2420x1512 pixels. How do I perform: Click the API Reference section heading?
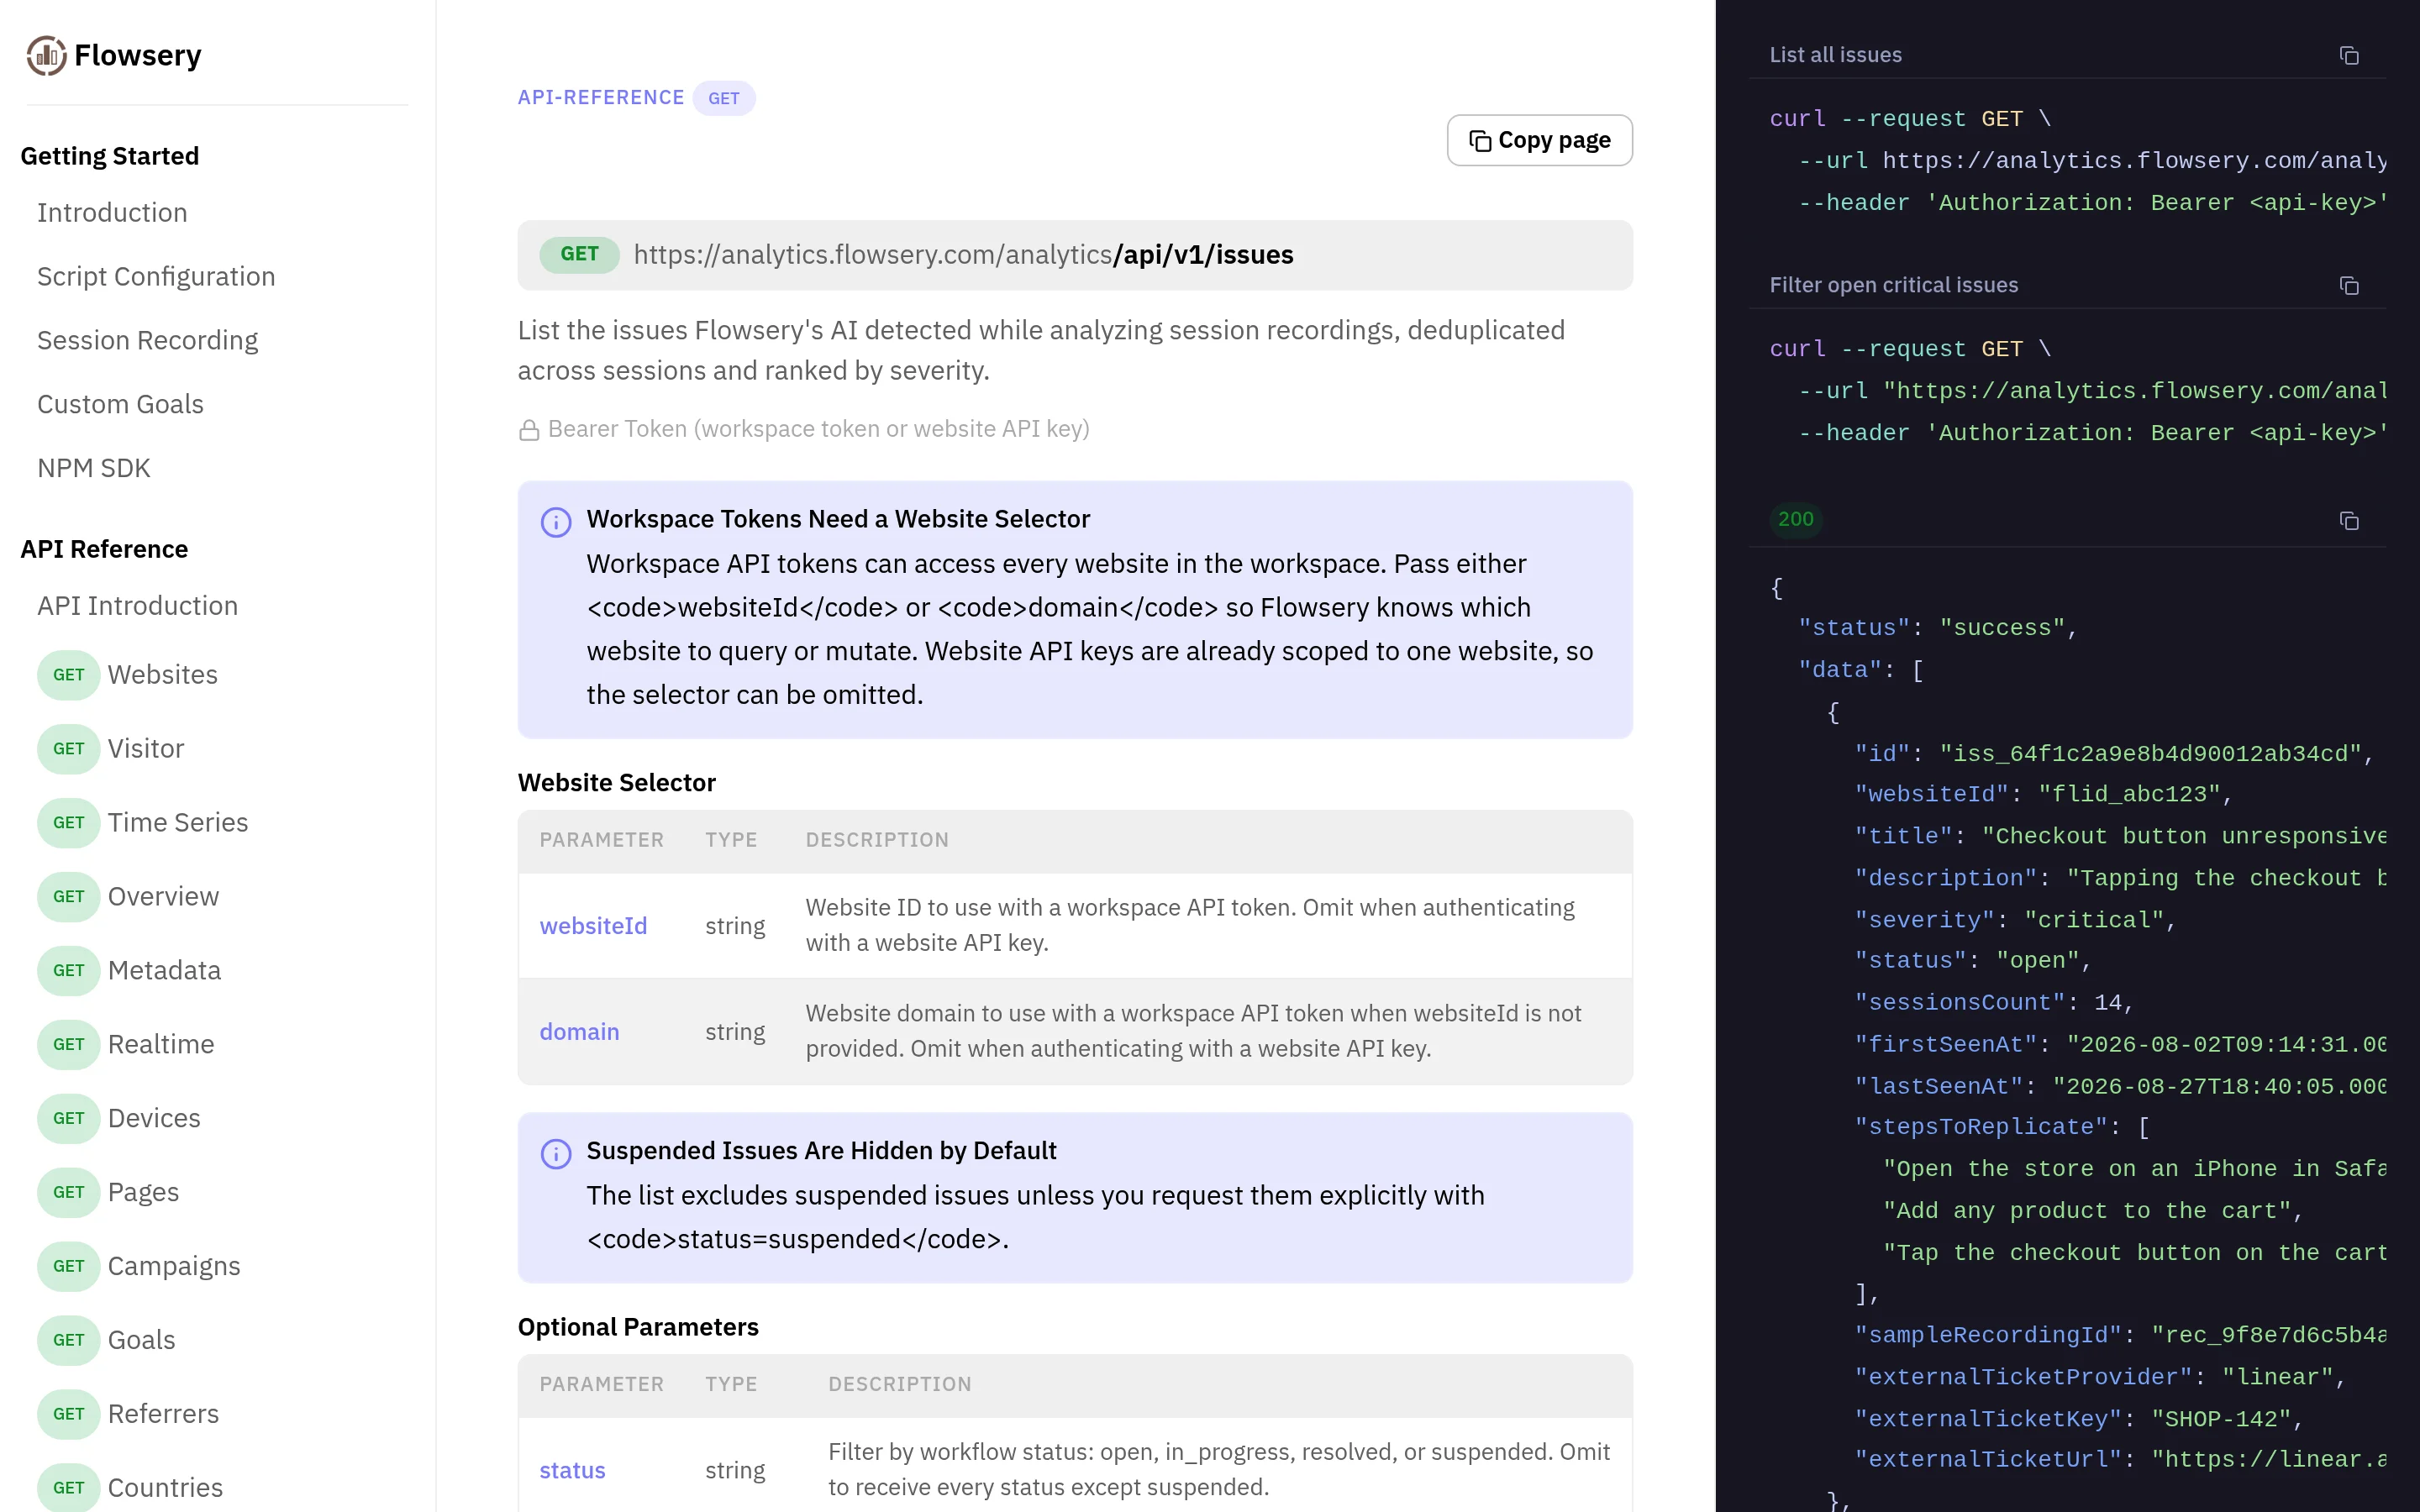click(104, 550)
